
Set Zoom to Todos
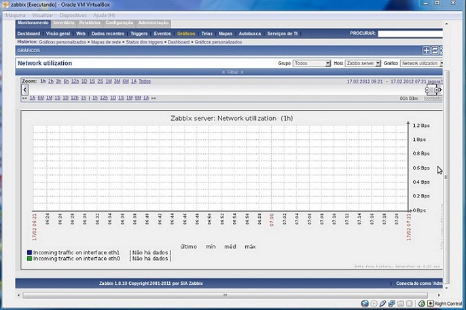(145, 81)
